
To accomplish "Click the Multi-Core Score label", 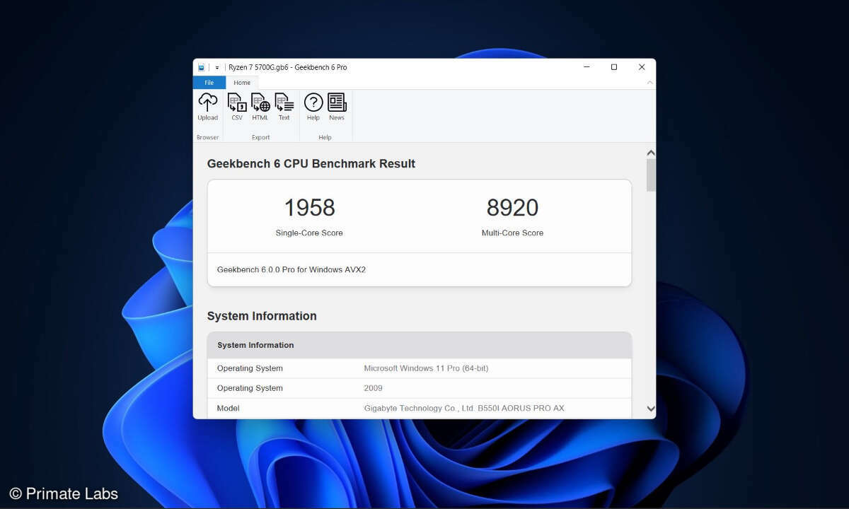I will click(512, 233).
